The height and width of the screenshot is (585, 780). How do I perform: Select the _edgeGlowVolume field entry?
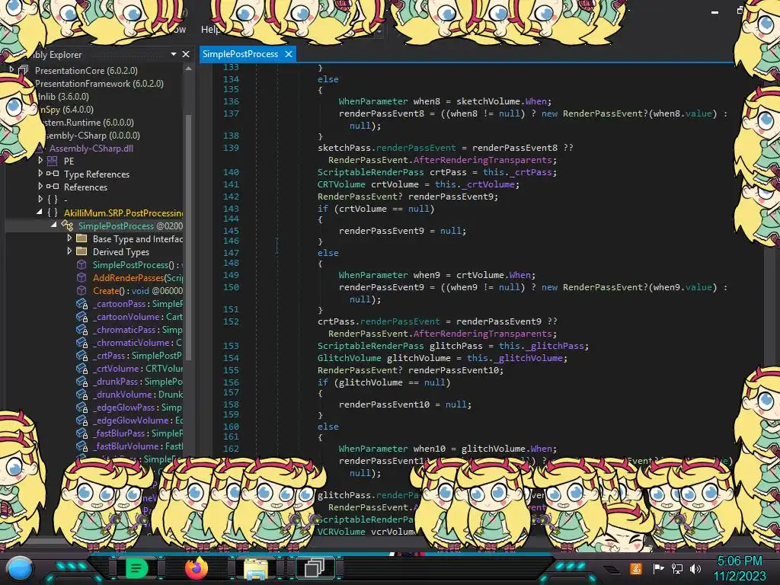137,420
